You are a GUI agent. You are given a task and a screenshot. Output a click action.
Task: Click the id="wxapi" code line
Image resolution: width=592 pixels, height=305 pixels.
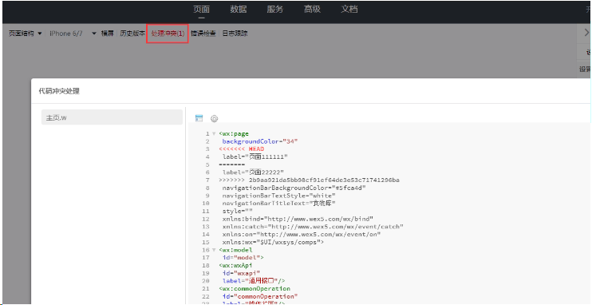click(241, 273)
